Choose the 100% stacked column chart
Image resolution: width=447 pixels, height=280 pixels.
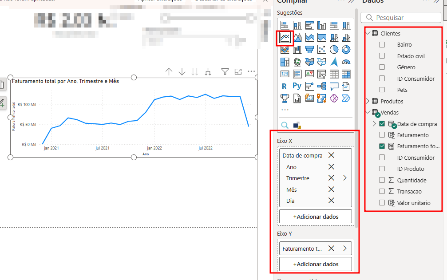346,25
